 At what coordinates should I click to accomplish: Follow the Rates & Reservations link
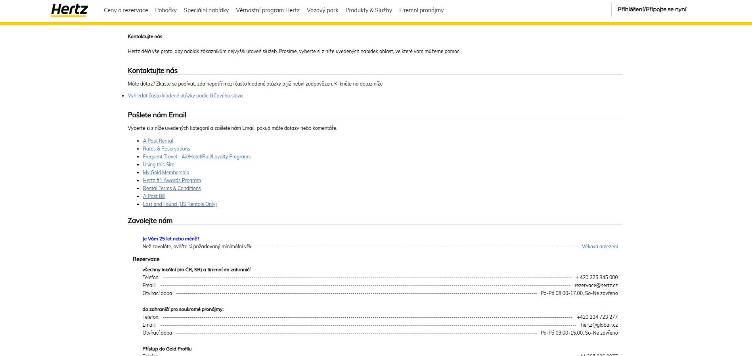[x=166, y=148]
